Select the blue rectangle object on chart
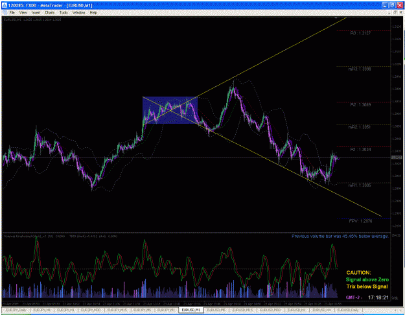 coord(170,110)
